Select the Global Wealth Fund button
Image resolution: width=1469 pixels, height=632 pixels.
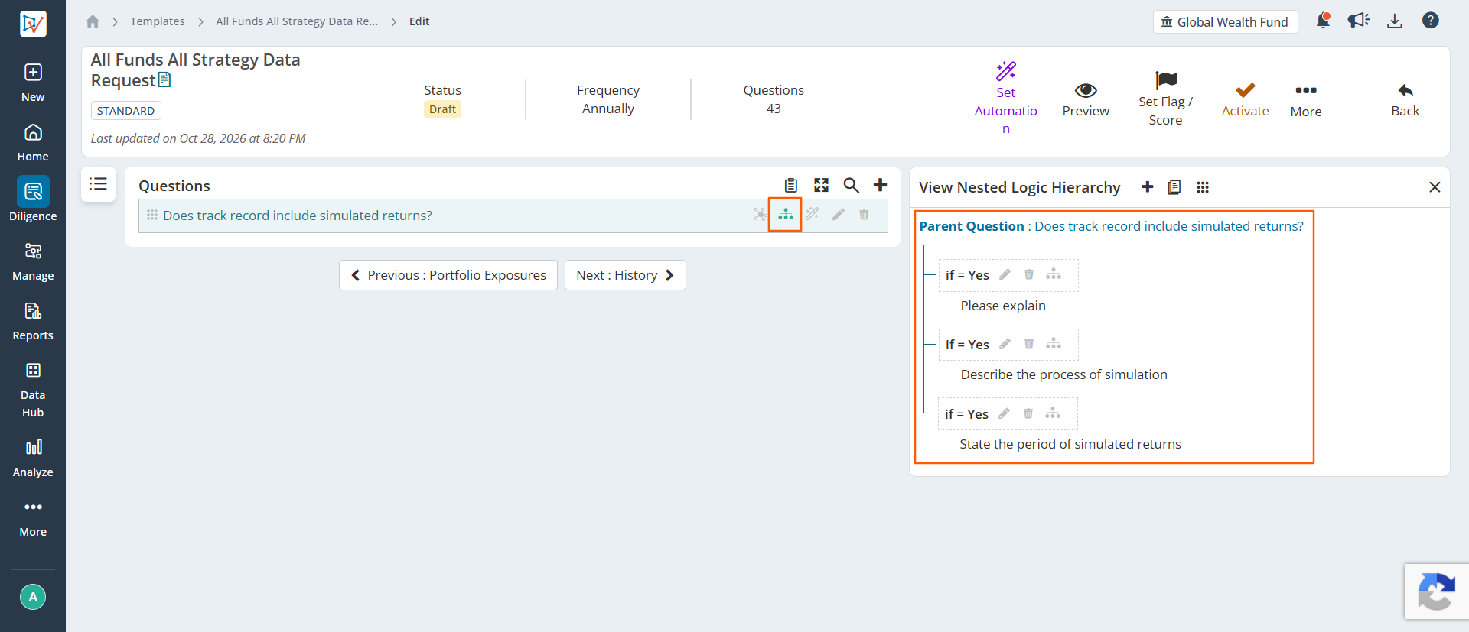(1225, 22)
